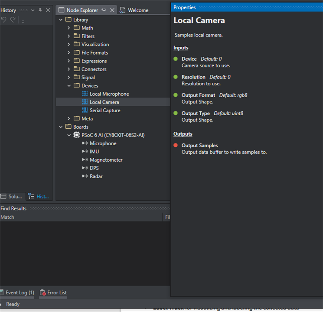
Task: Click the Signal folder icon
Action: click(77, 77)
